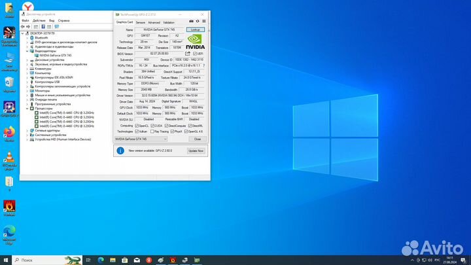Expand the DVD-дисководы node

click(27, 43)
